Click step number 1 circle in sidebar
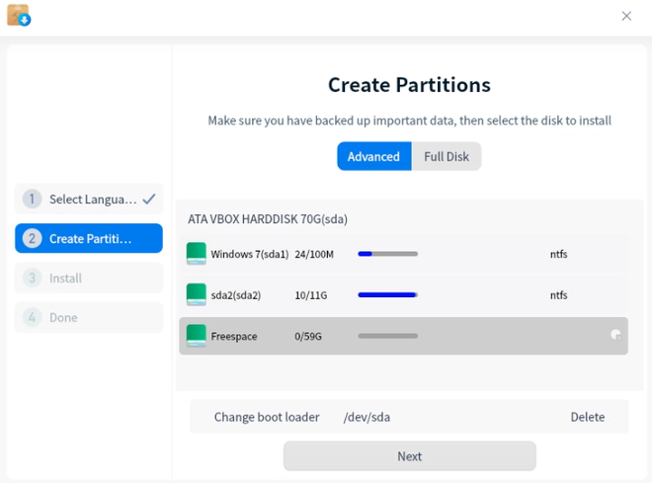This screenshot has height=483, width=652. click(32, 200)
